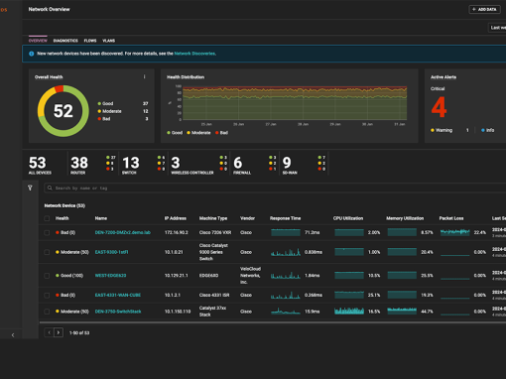Sort the table by Health column
Screen dimensions: 506x379
point(62,218)
